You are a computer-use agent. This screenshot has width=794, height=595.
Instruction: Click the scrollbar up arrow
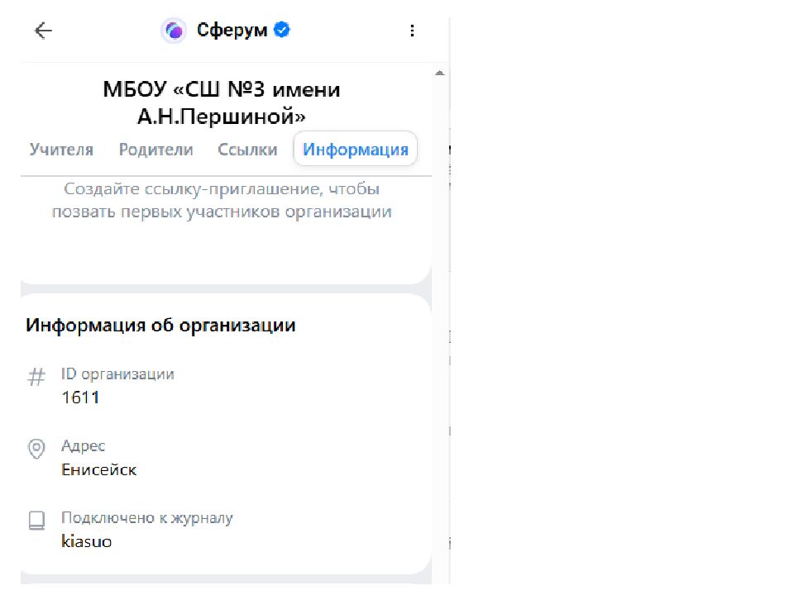click(439, 72)
